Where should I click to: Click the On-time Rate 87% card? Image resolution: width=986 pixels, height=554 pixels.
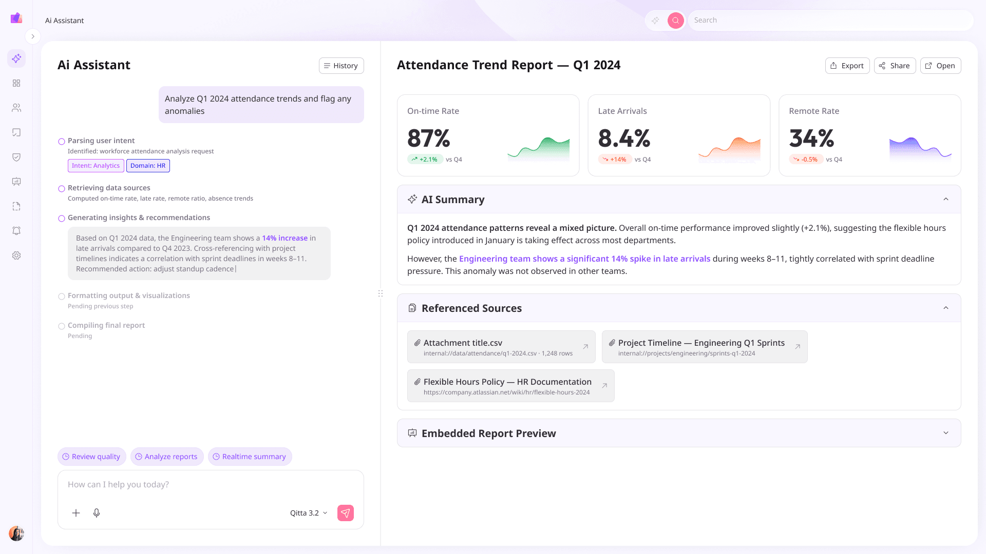[488, 135]
